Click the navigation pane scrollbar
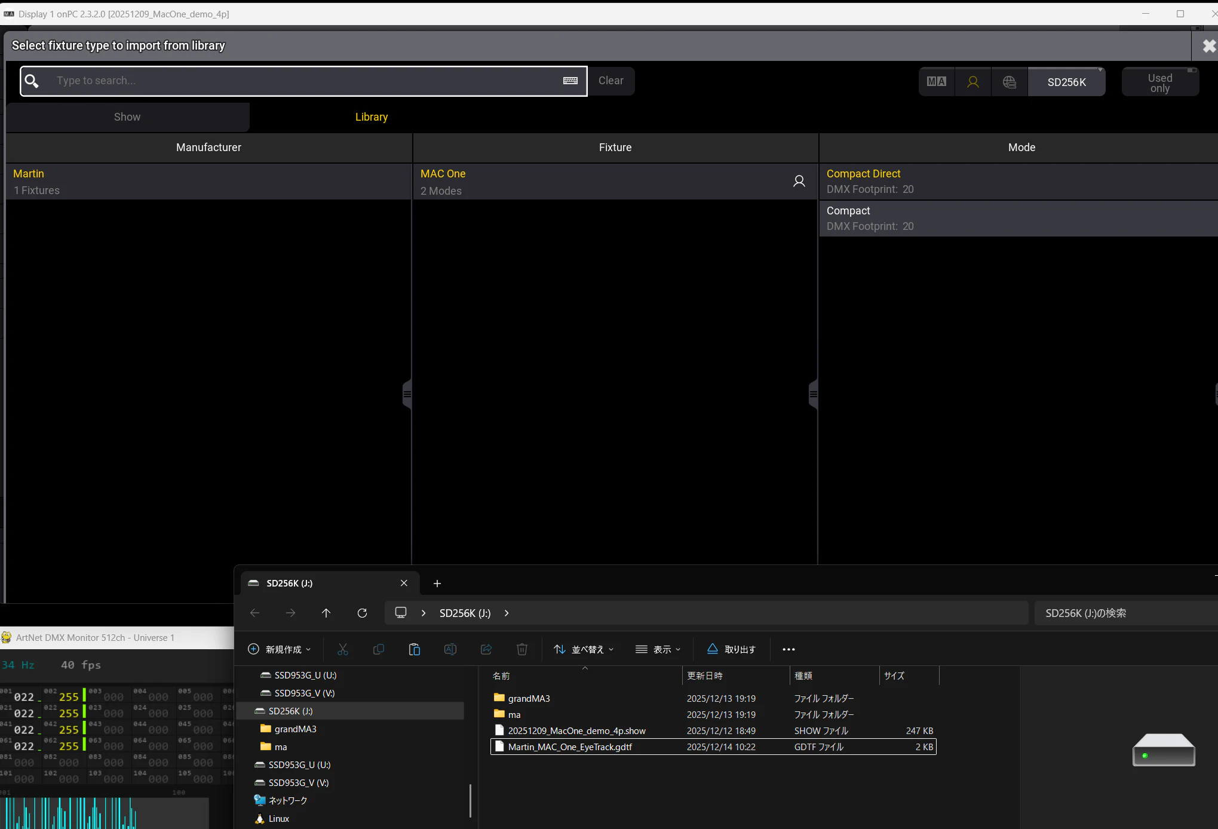1218x829 pixels. 470,800
